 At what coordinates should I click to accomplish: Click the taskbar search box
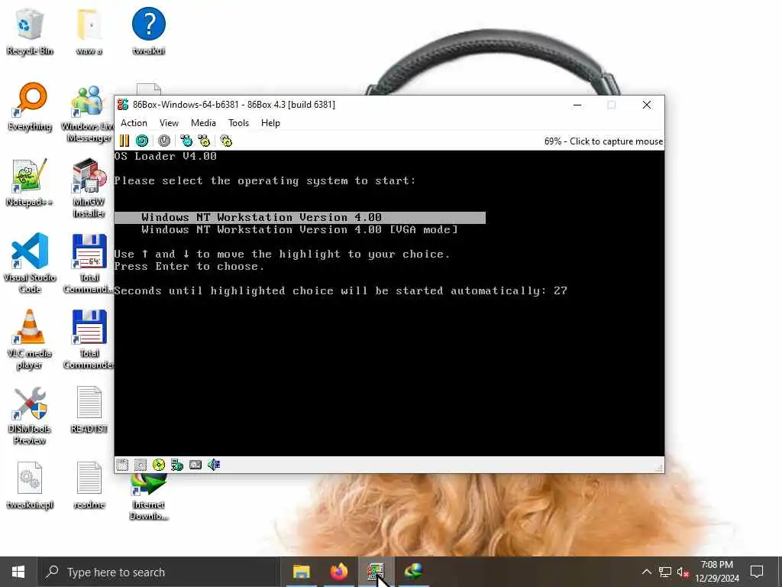tap(159, 572)
